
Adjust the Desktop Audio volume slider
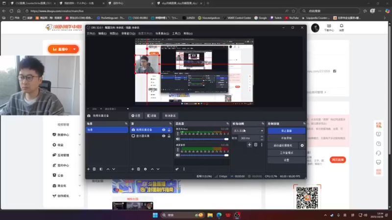(204, 155)
